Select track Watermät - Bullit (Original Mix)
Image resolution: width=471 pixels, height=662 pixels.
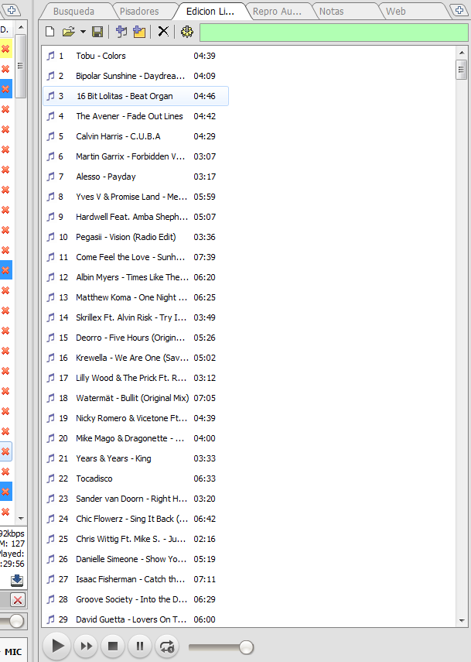[136, 398]
